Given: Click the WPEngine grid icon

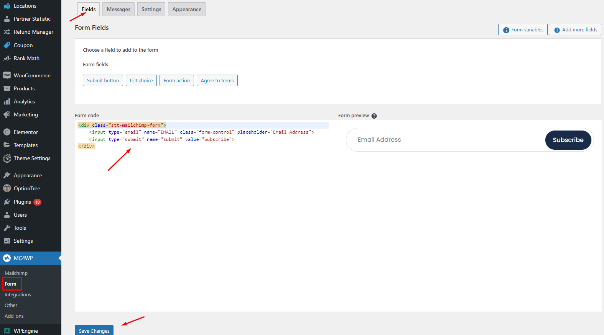Looking at the screenshot, I should click(7, 331).
